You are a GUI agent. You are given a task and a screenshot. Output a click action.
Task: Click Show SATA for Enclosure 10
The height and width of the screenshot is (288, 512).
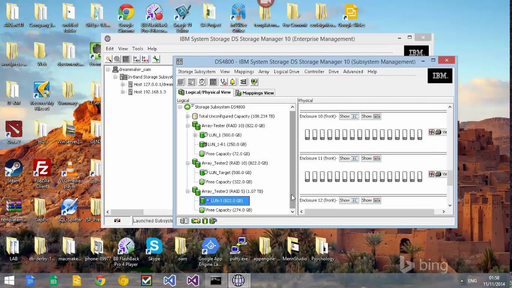click(371, 116)
